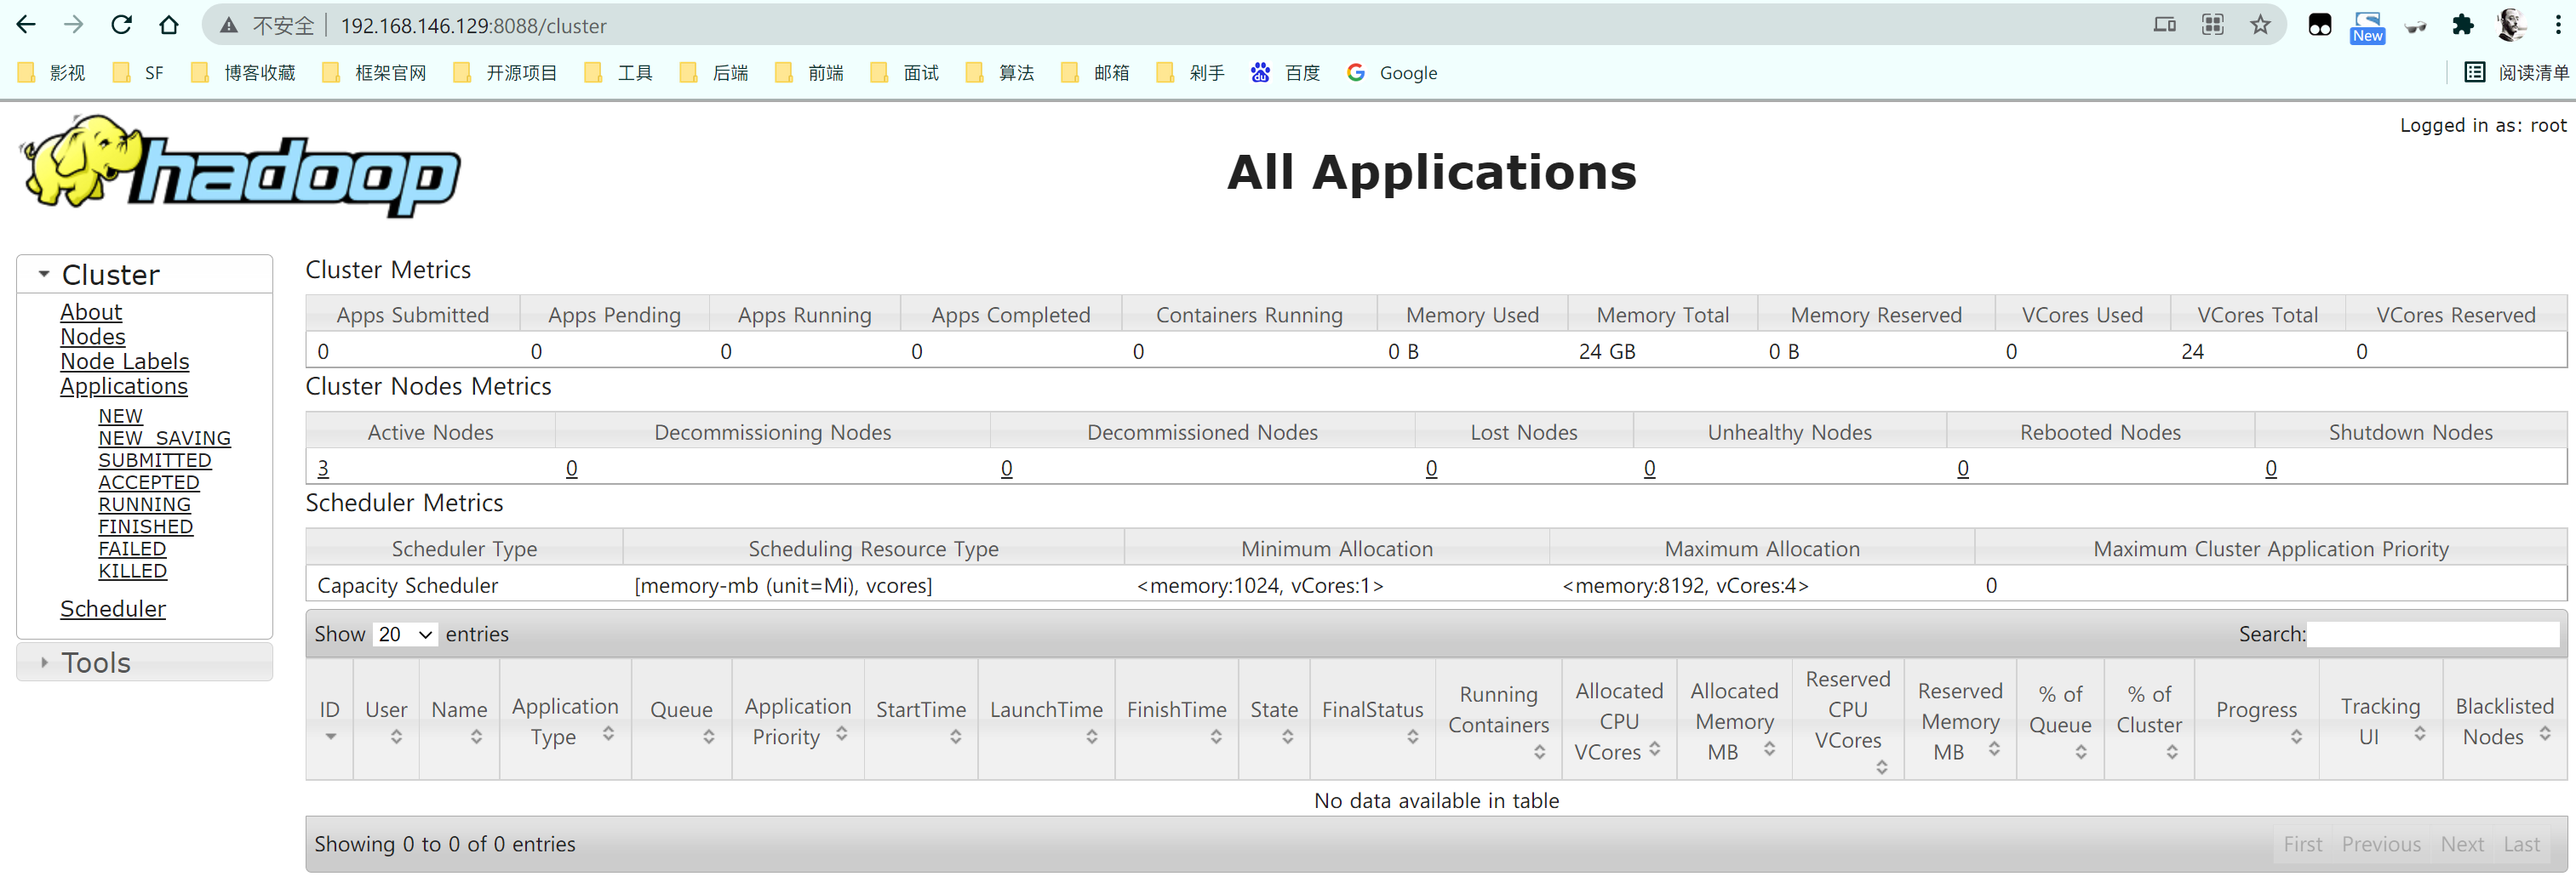Sort the table by the ID column arrow
2576x882 pixels.
click(x=329, y=737)
